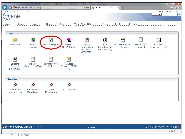This screenshot has height=139, width=185.
Task: Open Official Travel Request icon
Action: (x=141, y=40)
